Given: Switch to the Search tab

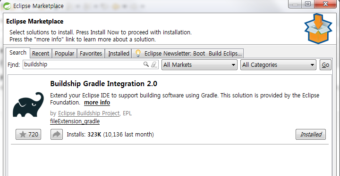Looking at the screenshot, I should [18, 53].
